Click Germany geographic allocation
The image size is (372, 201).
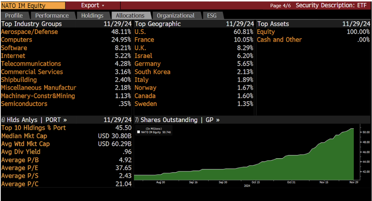point(194,64)
